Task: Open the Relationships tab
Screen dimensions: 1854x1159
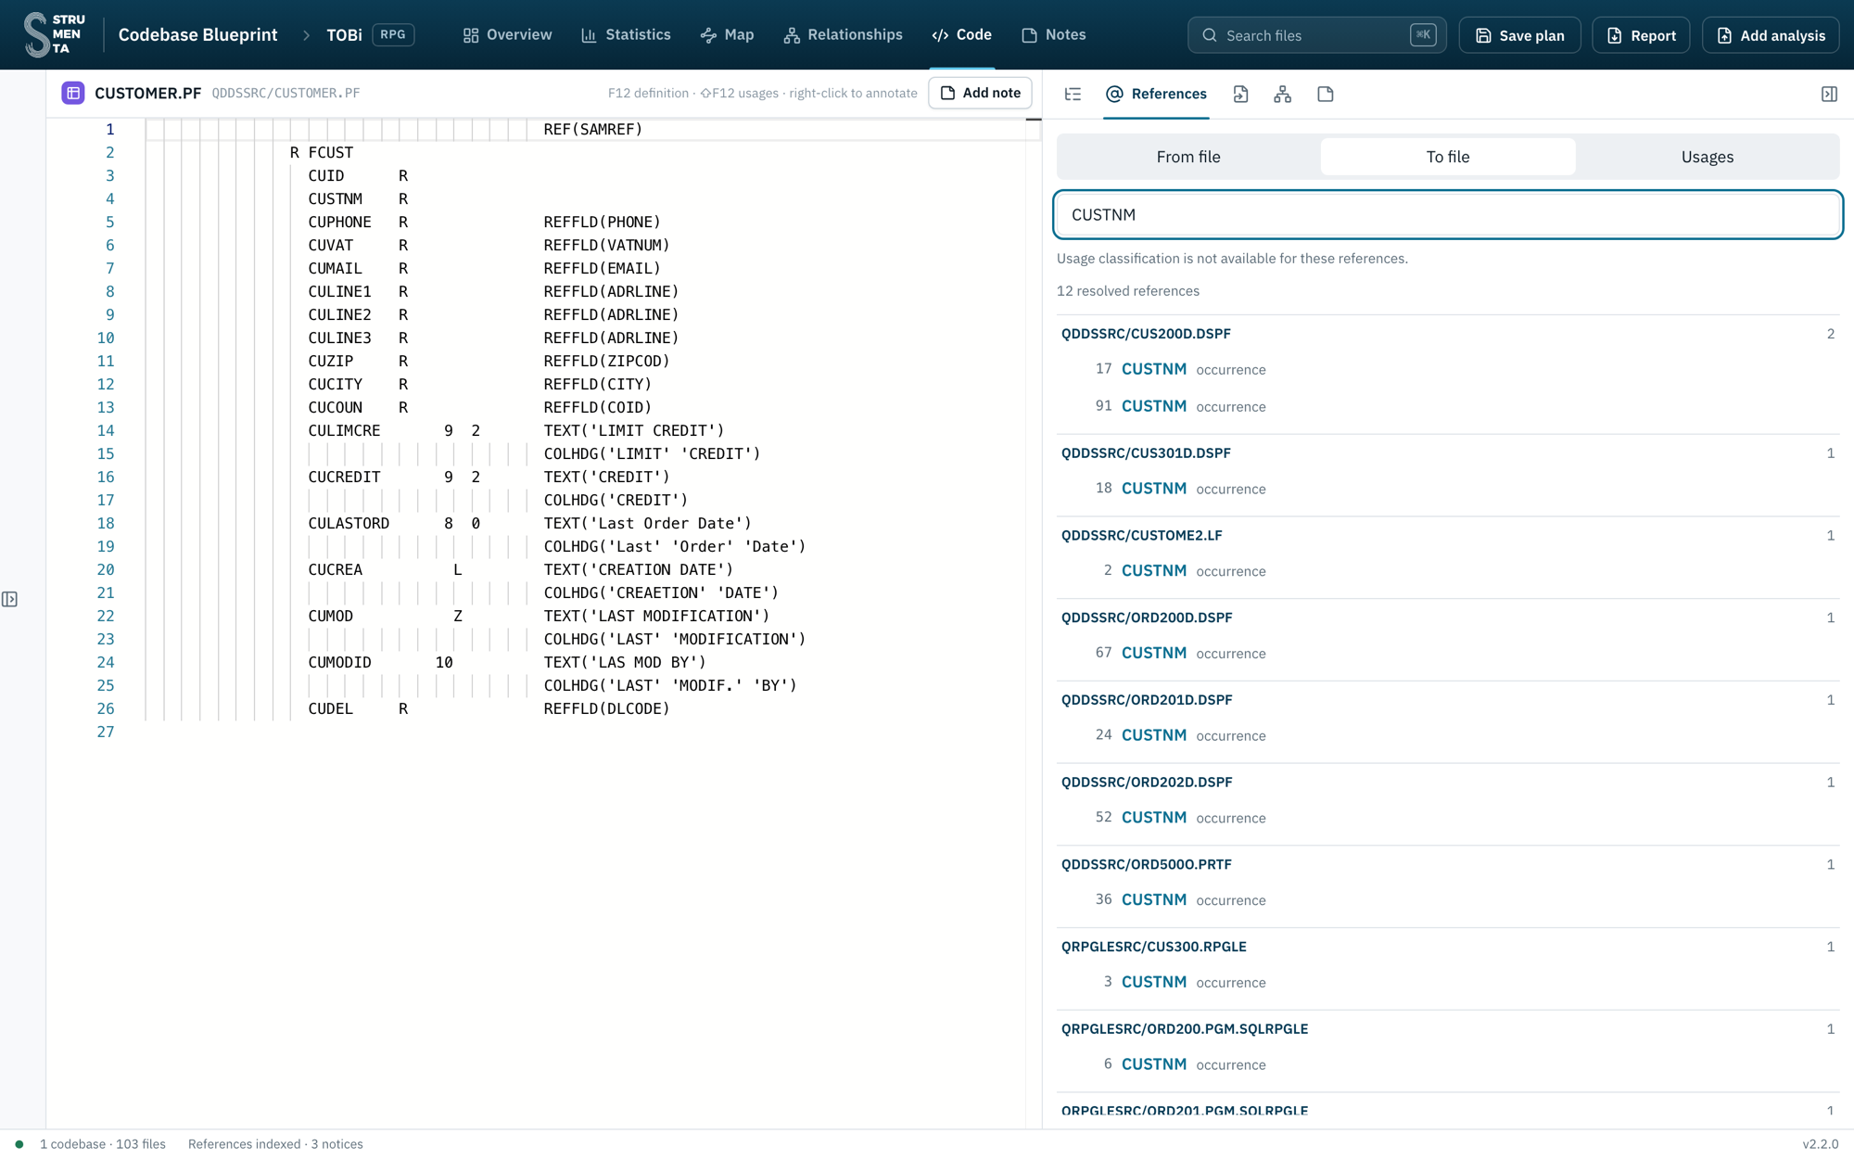Action: [x=843, y=34]
